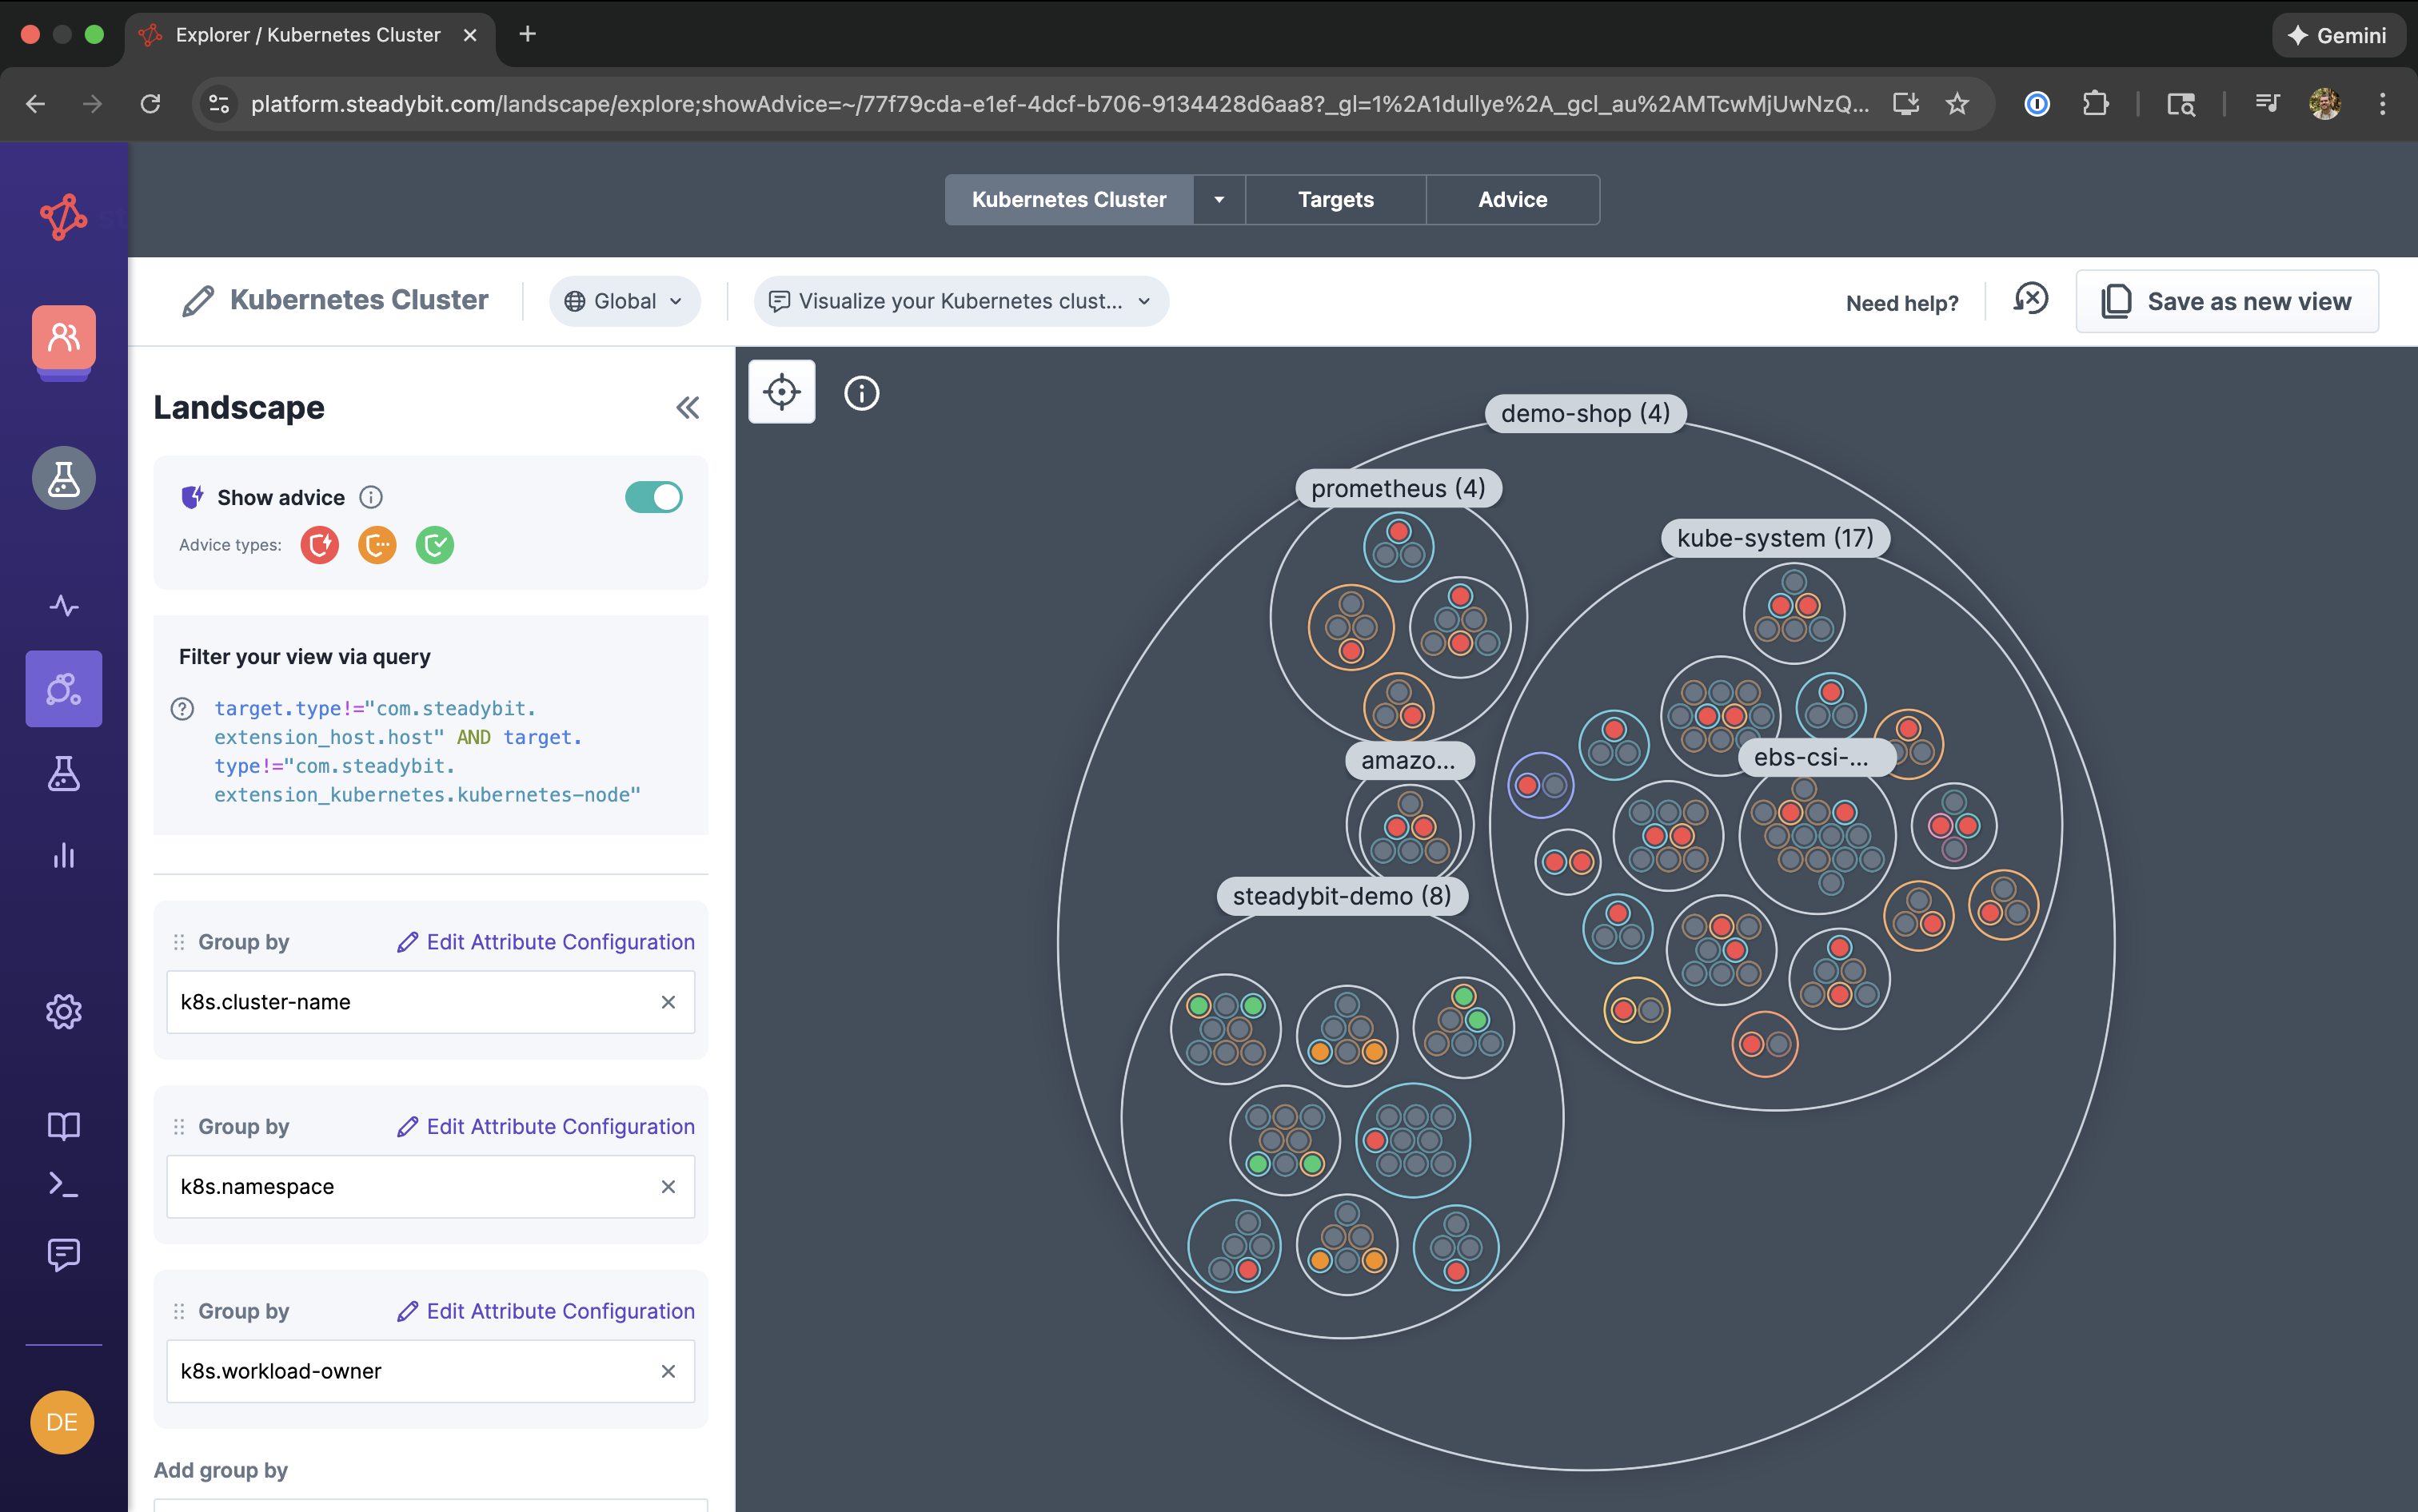Click the pencil icon beside Kubernetes Cluster title
Image resolution: width=2418 pixels, height=1512 pixels.
[198, 301]
